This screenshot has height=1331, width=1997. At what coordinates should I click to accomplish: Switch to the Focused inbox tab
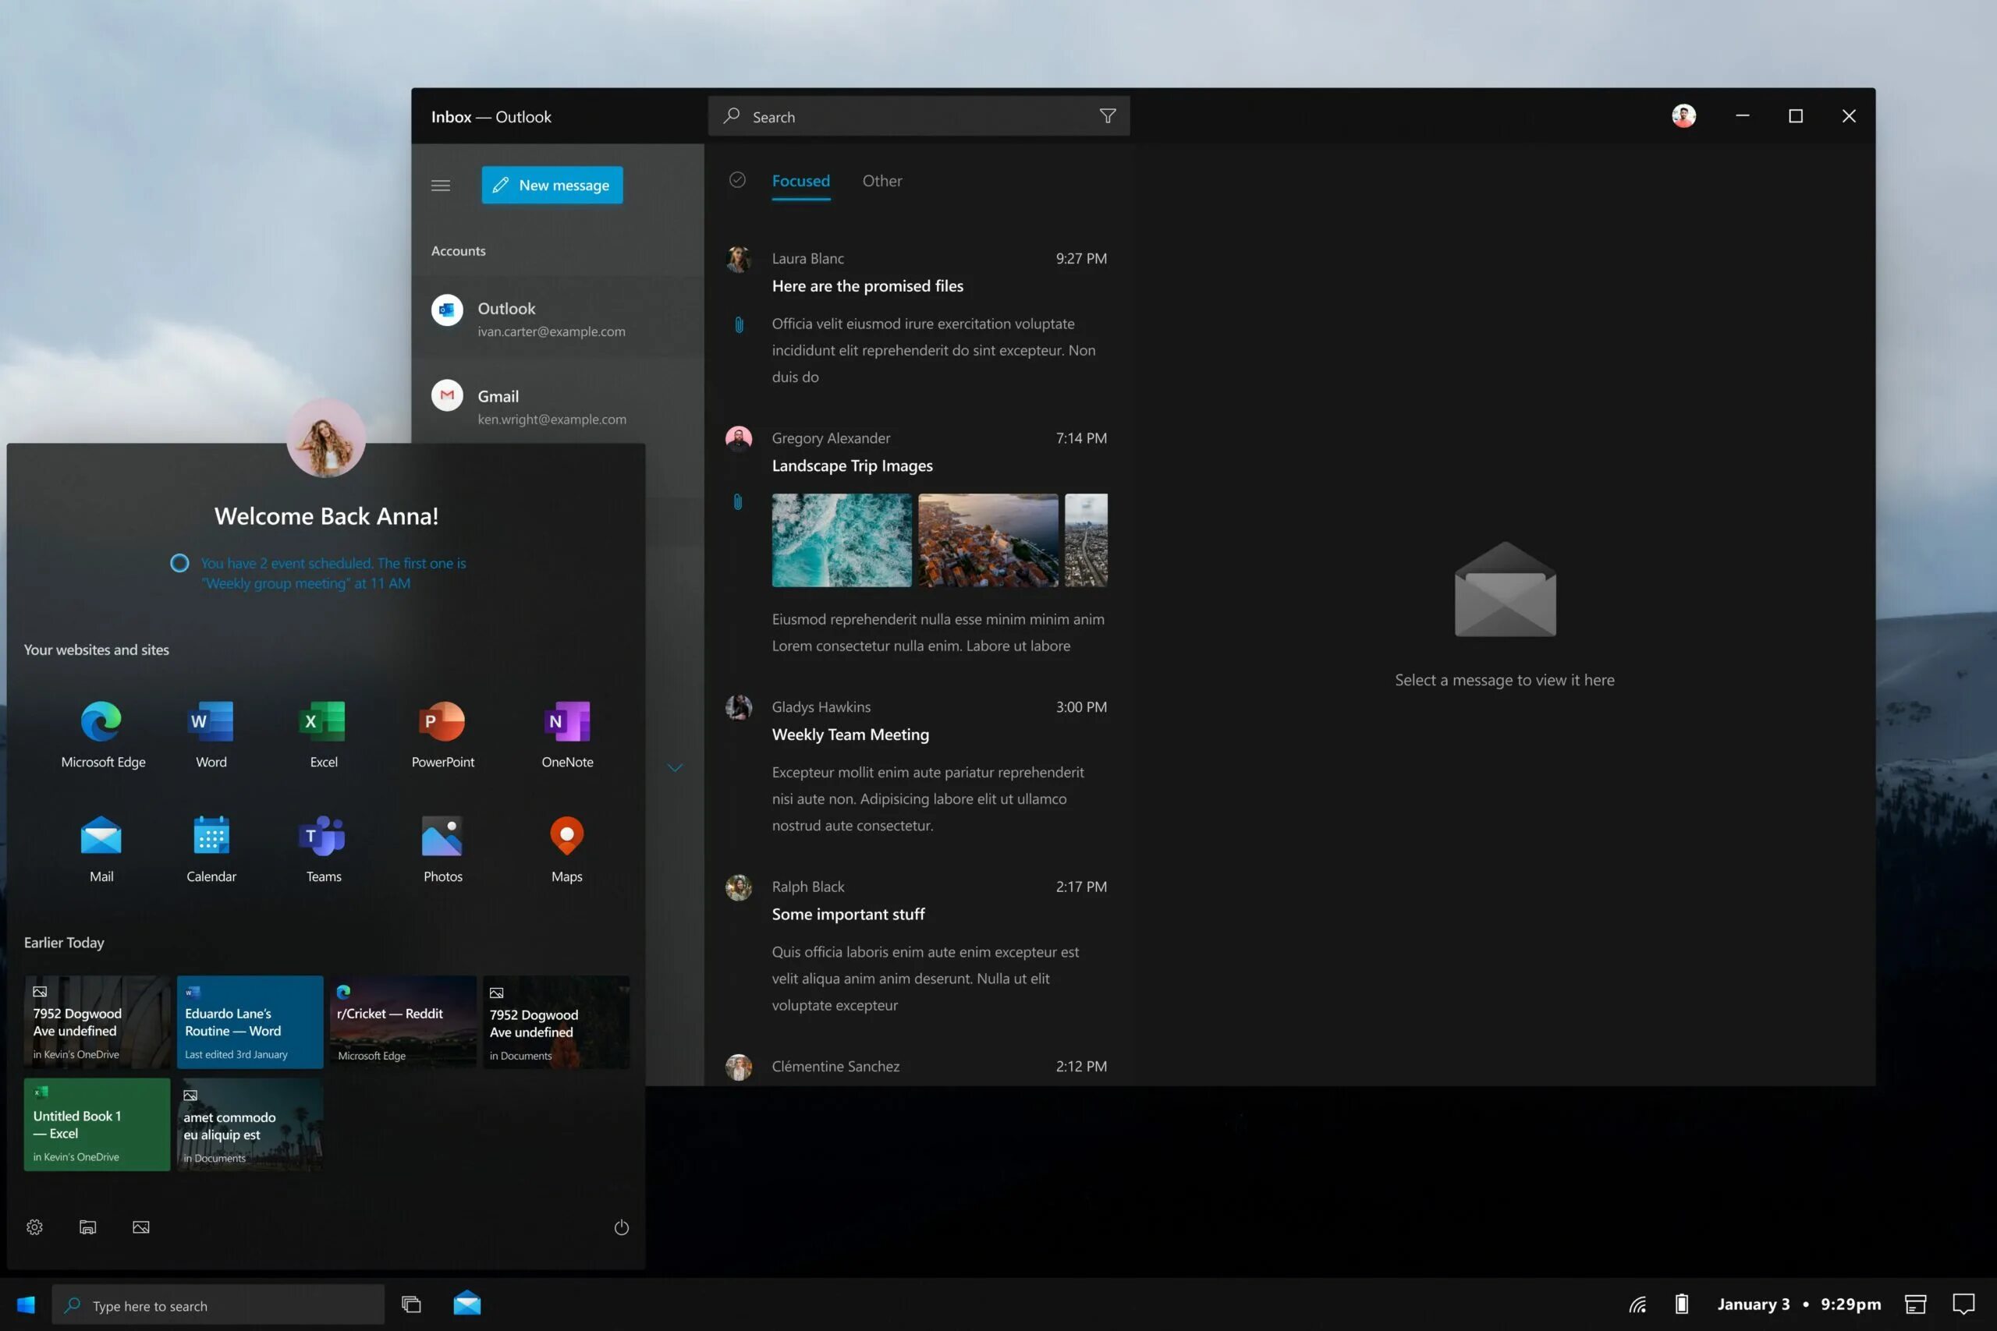point(800,181)
